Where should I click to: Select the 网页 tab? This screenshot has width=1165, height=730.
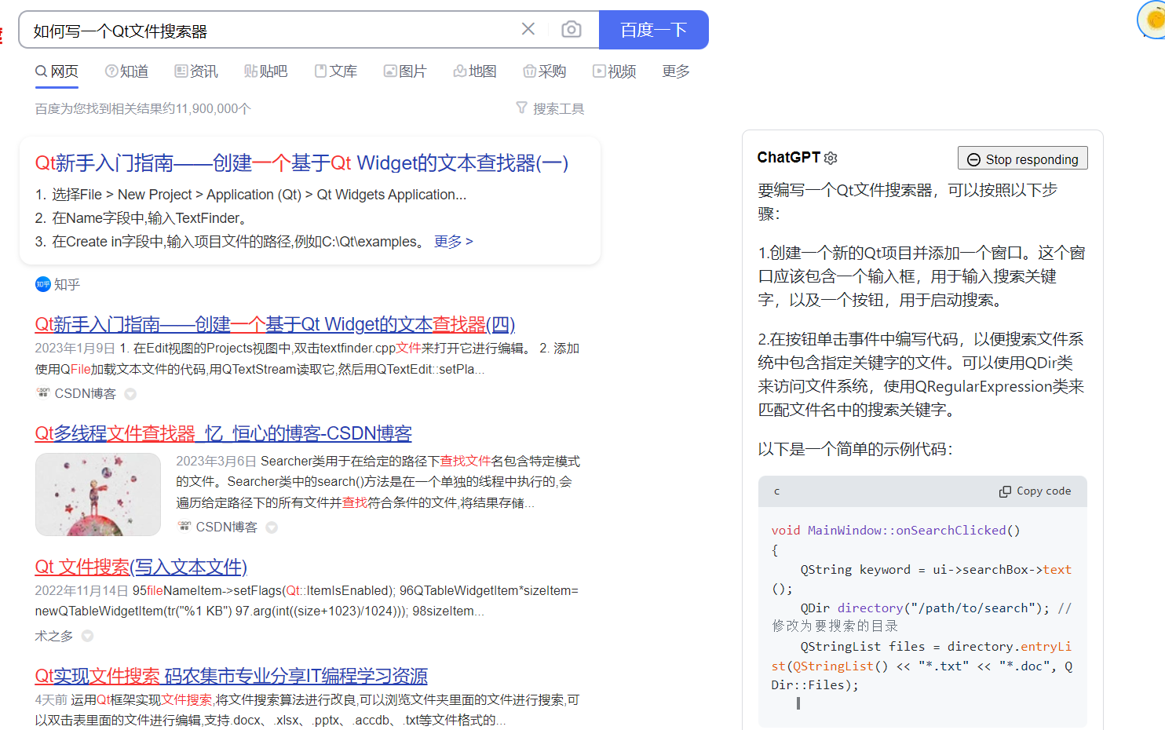coord(57,71)
